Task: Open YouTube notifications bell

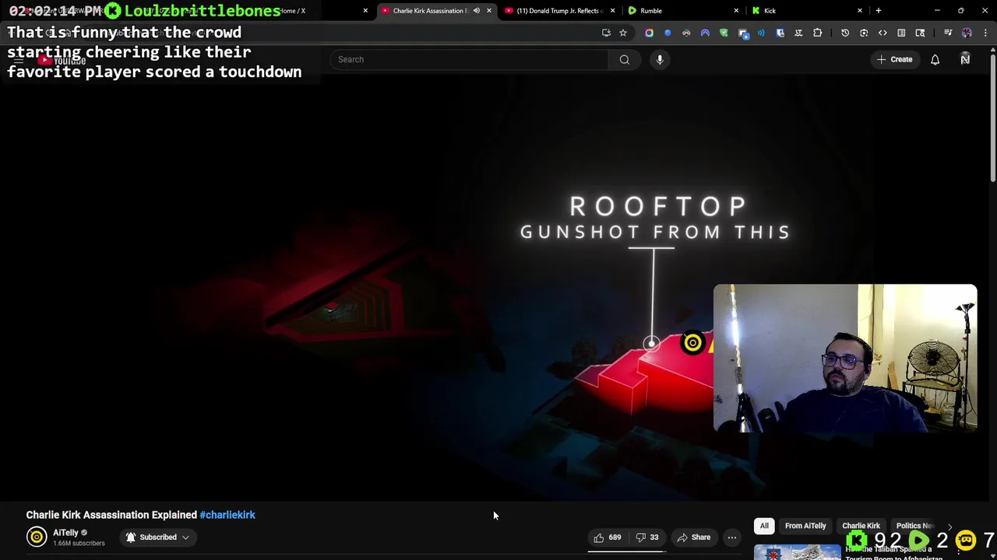Action: click(x=935, y=59)
